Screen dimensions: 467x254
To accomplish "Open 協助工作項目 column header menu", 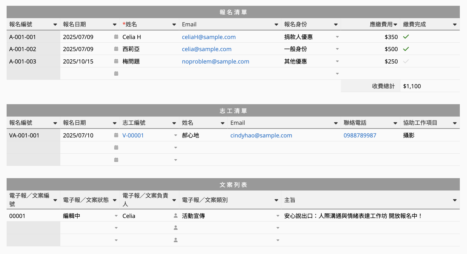I will coord(455,123).
